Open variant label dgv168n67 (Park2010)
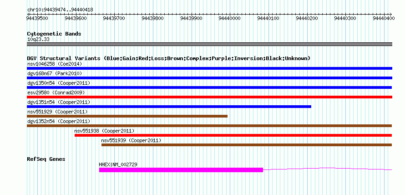This screenshot has width=405, height=195. tap(55, 73)
